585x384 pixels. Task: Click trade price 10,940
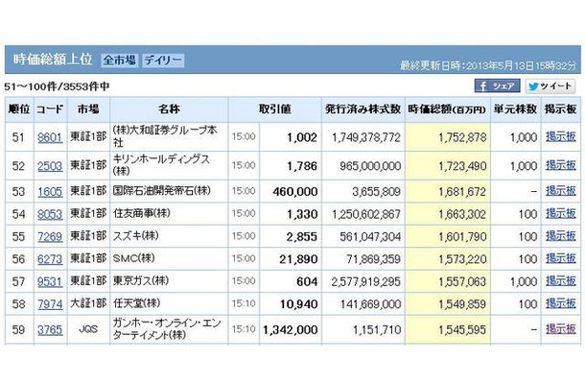[x=299, y=304]
